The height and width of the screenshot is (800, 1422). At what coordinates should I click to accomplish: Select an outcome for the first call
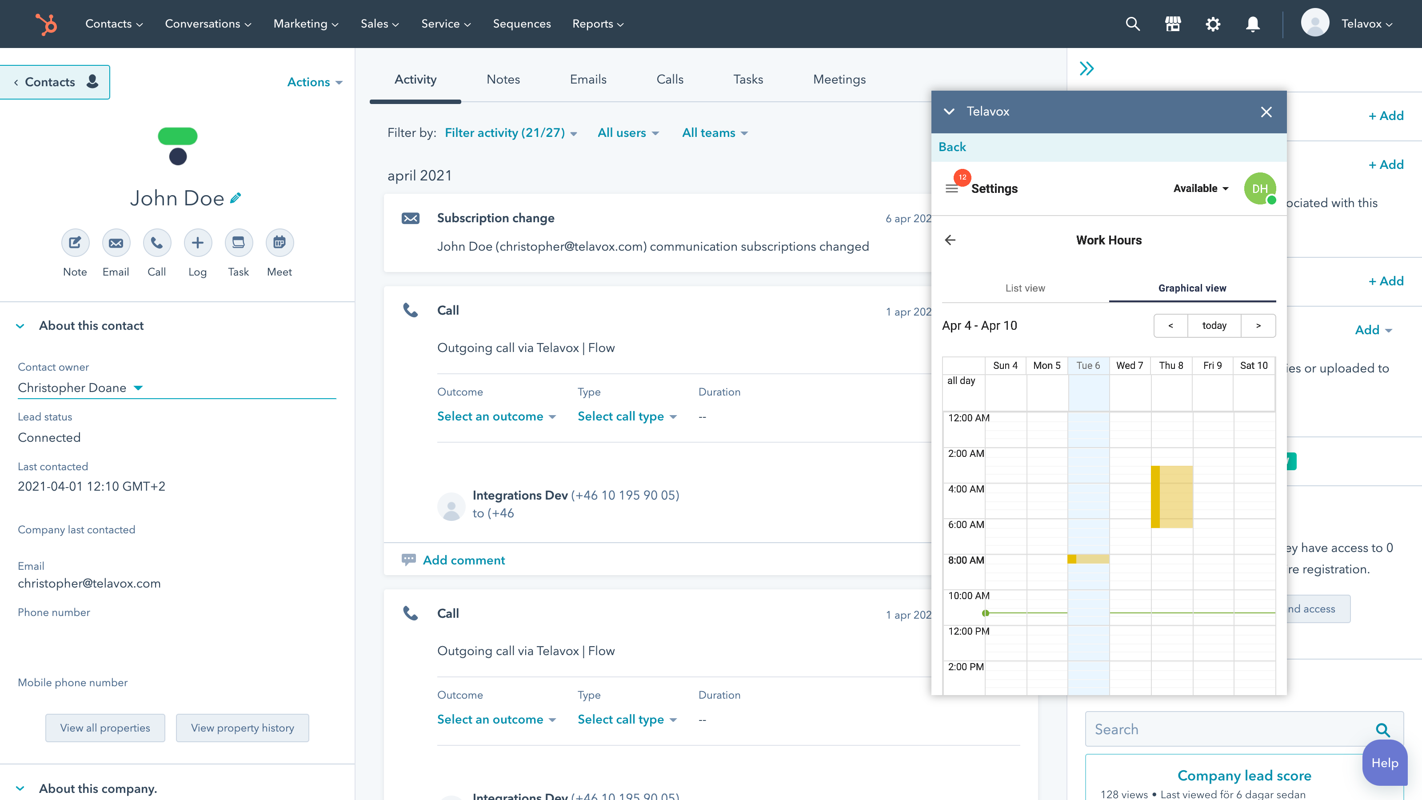(496, 416)
